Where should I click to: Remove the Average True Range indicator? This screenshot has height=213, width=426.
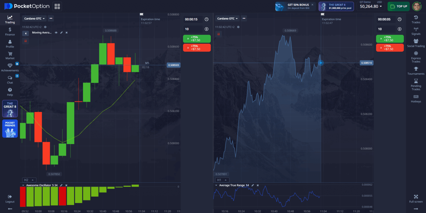point(257,185)
